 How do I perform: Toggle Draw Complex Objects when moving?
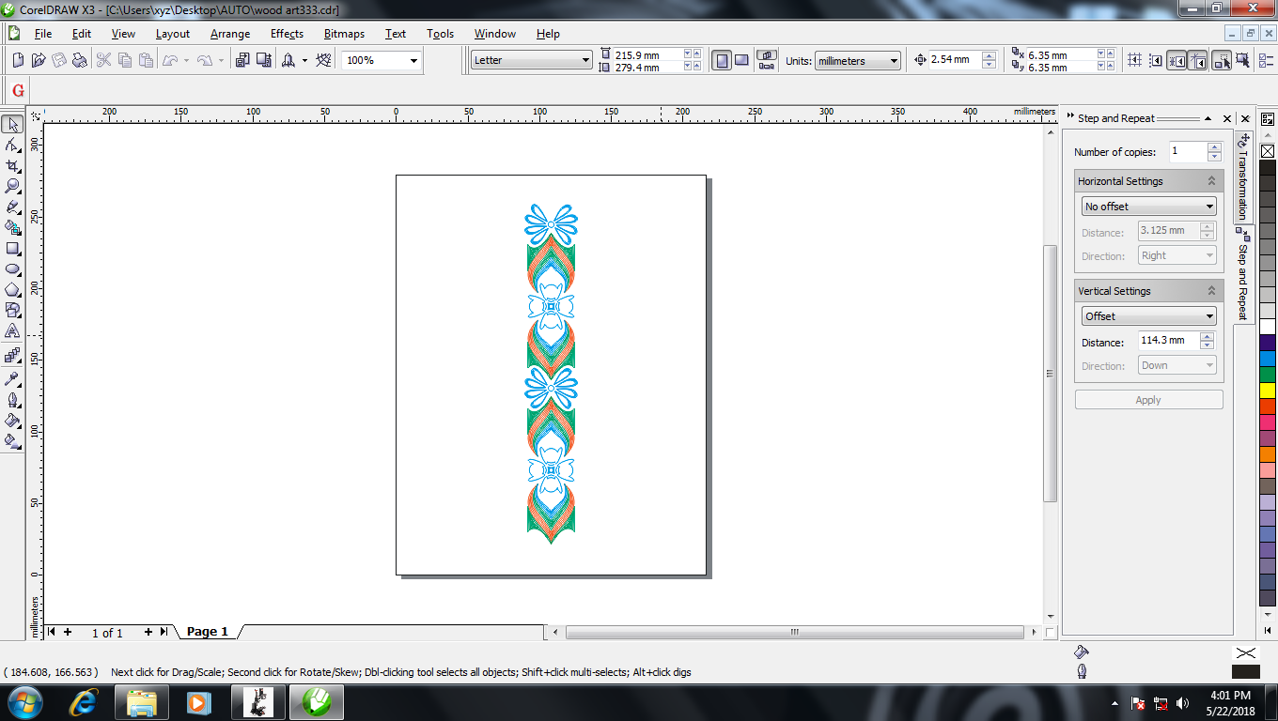[x=1223, y=60]
